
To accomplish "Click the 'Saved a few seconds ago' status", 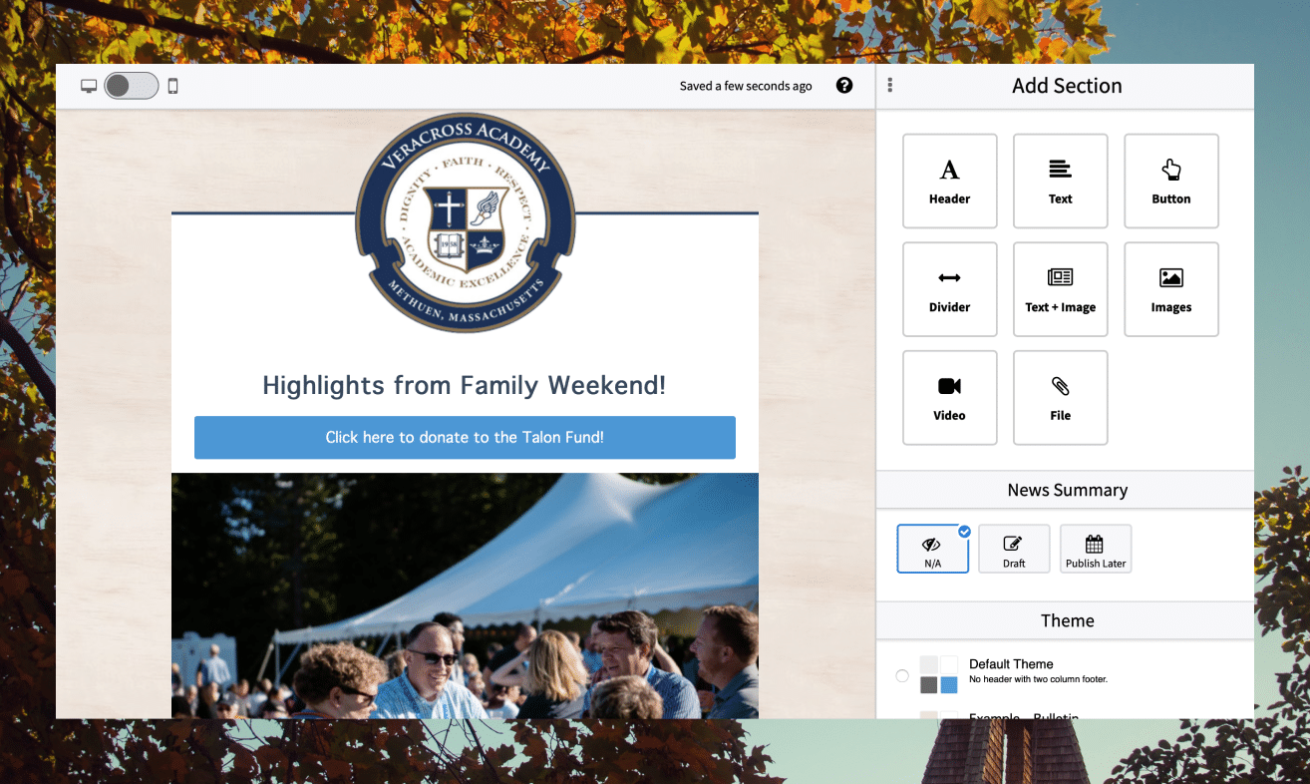I will [746, 86].
